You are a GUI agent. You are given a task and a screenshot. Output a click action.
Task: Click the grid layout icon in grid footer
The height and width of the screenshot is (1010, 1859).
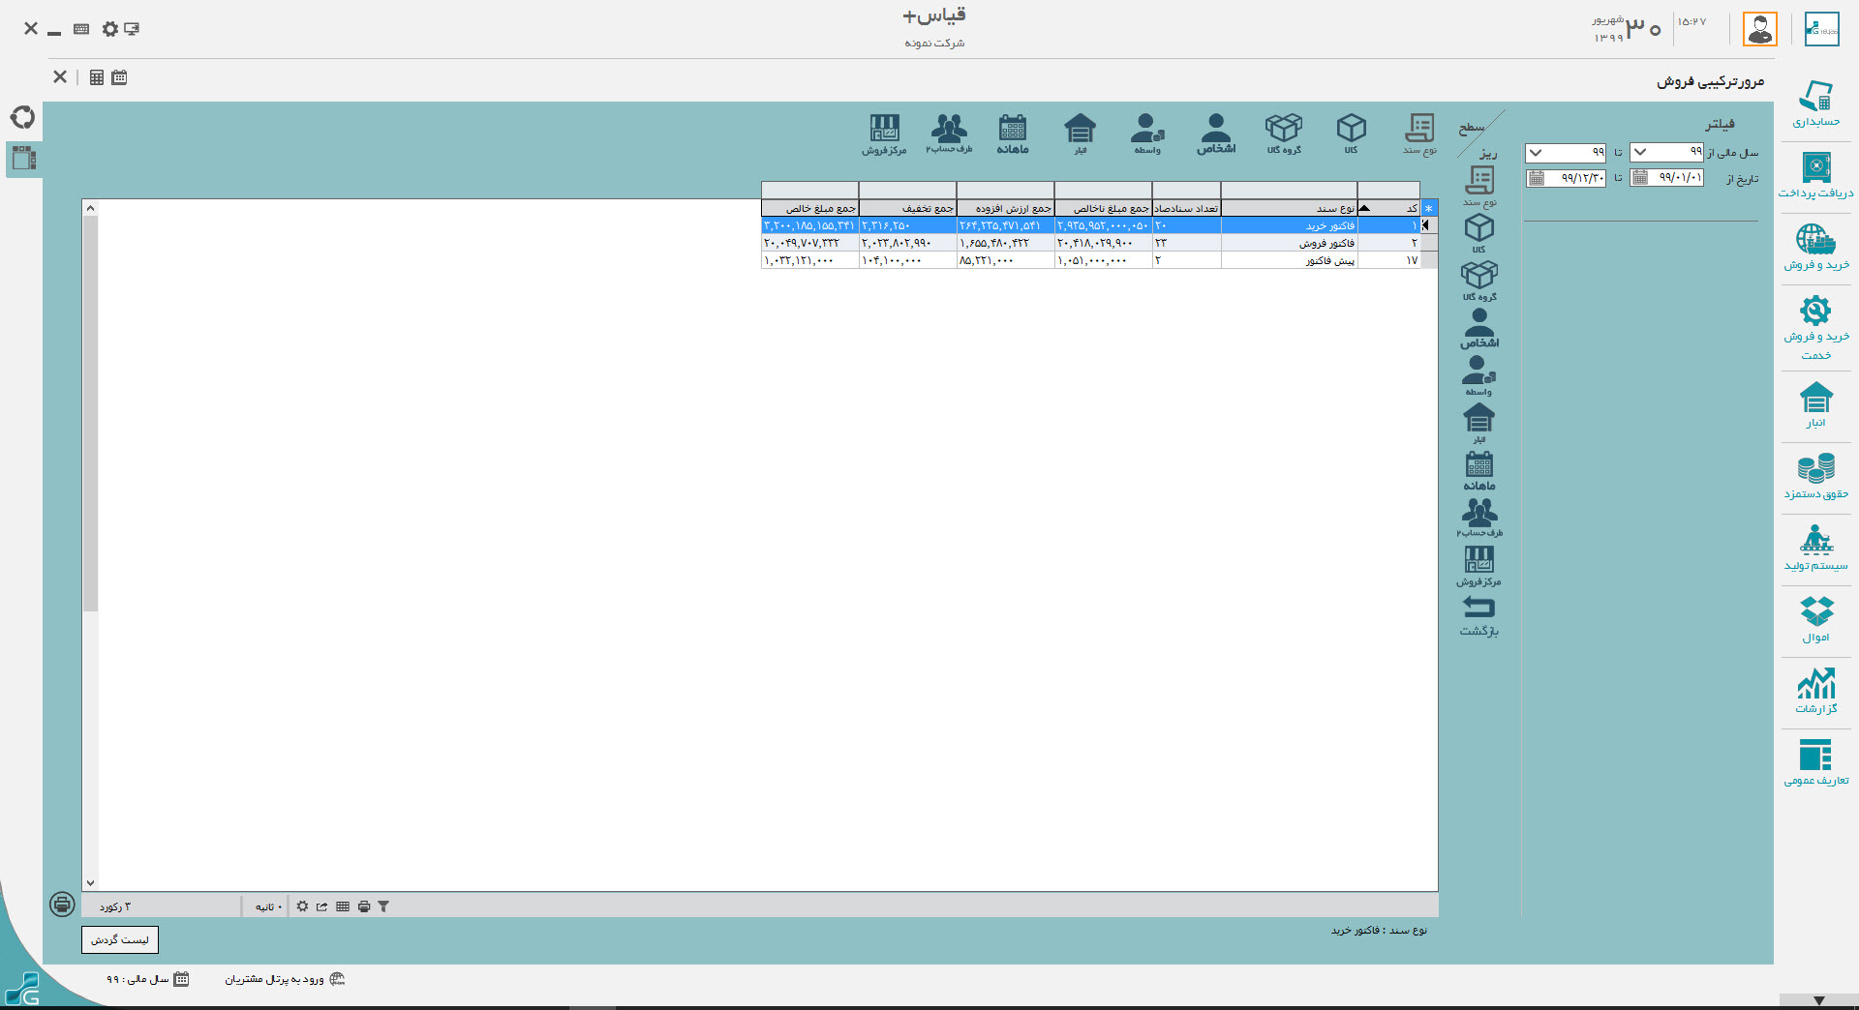[x=343, y=906]
